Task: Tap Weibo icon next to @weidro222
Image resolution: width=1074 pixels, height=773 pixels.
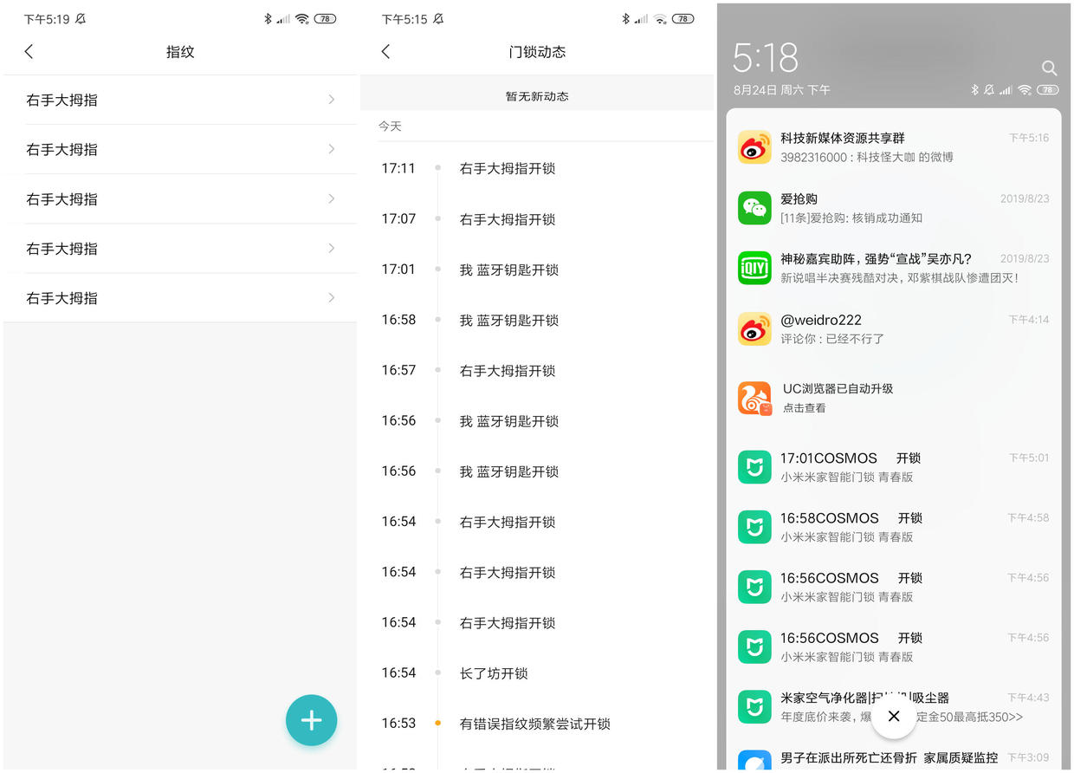Action: point(754,328)
